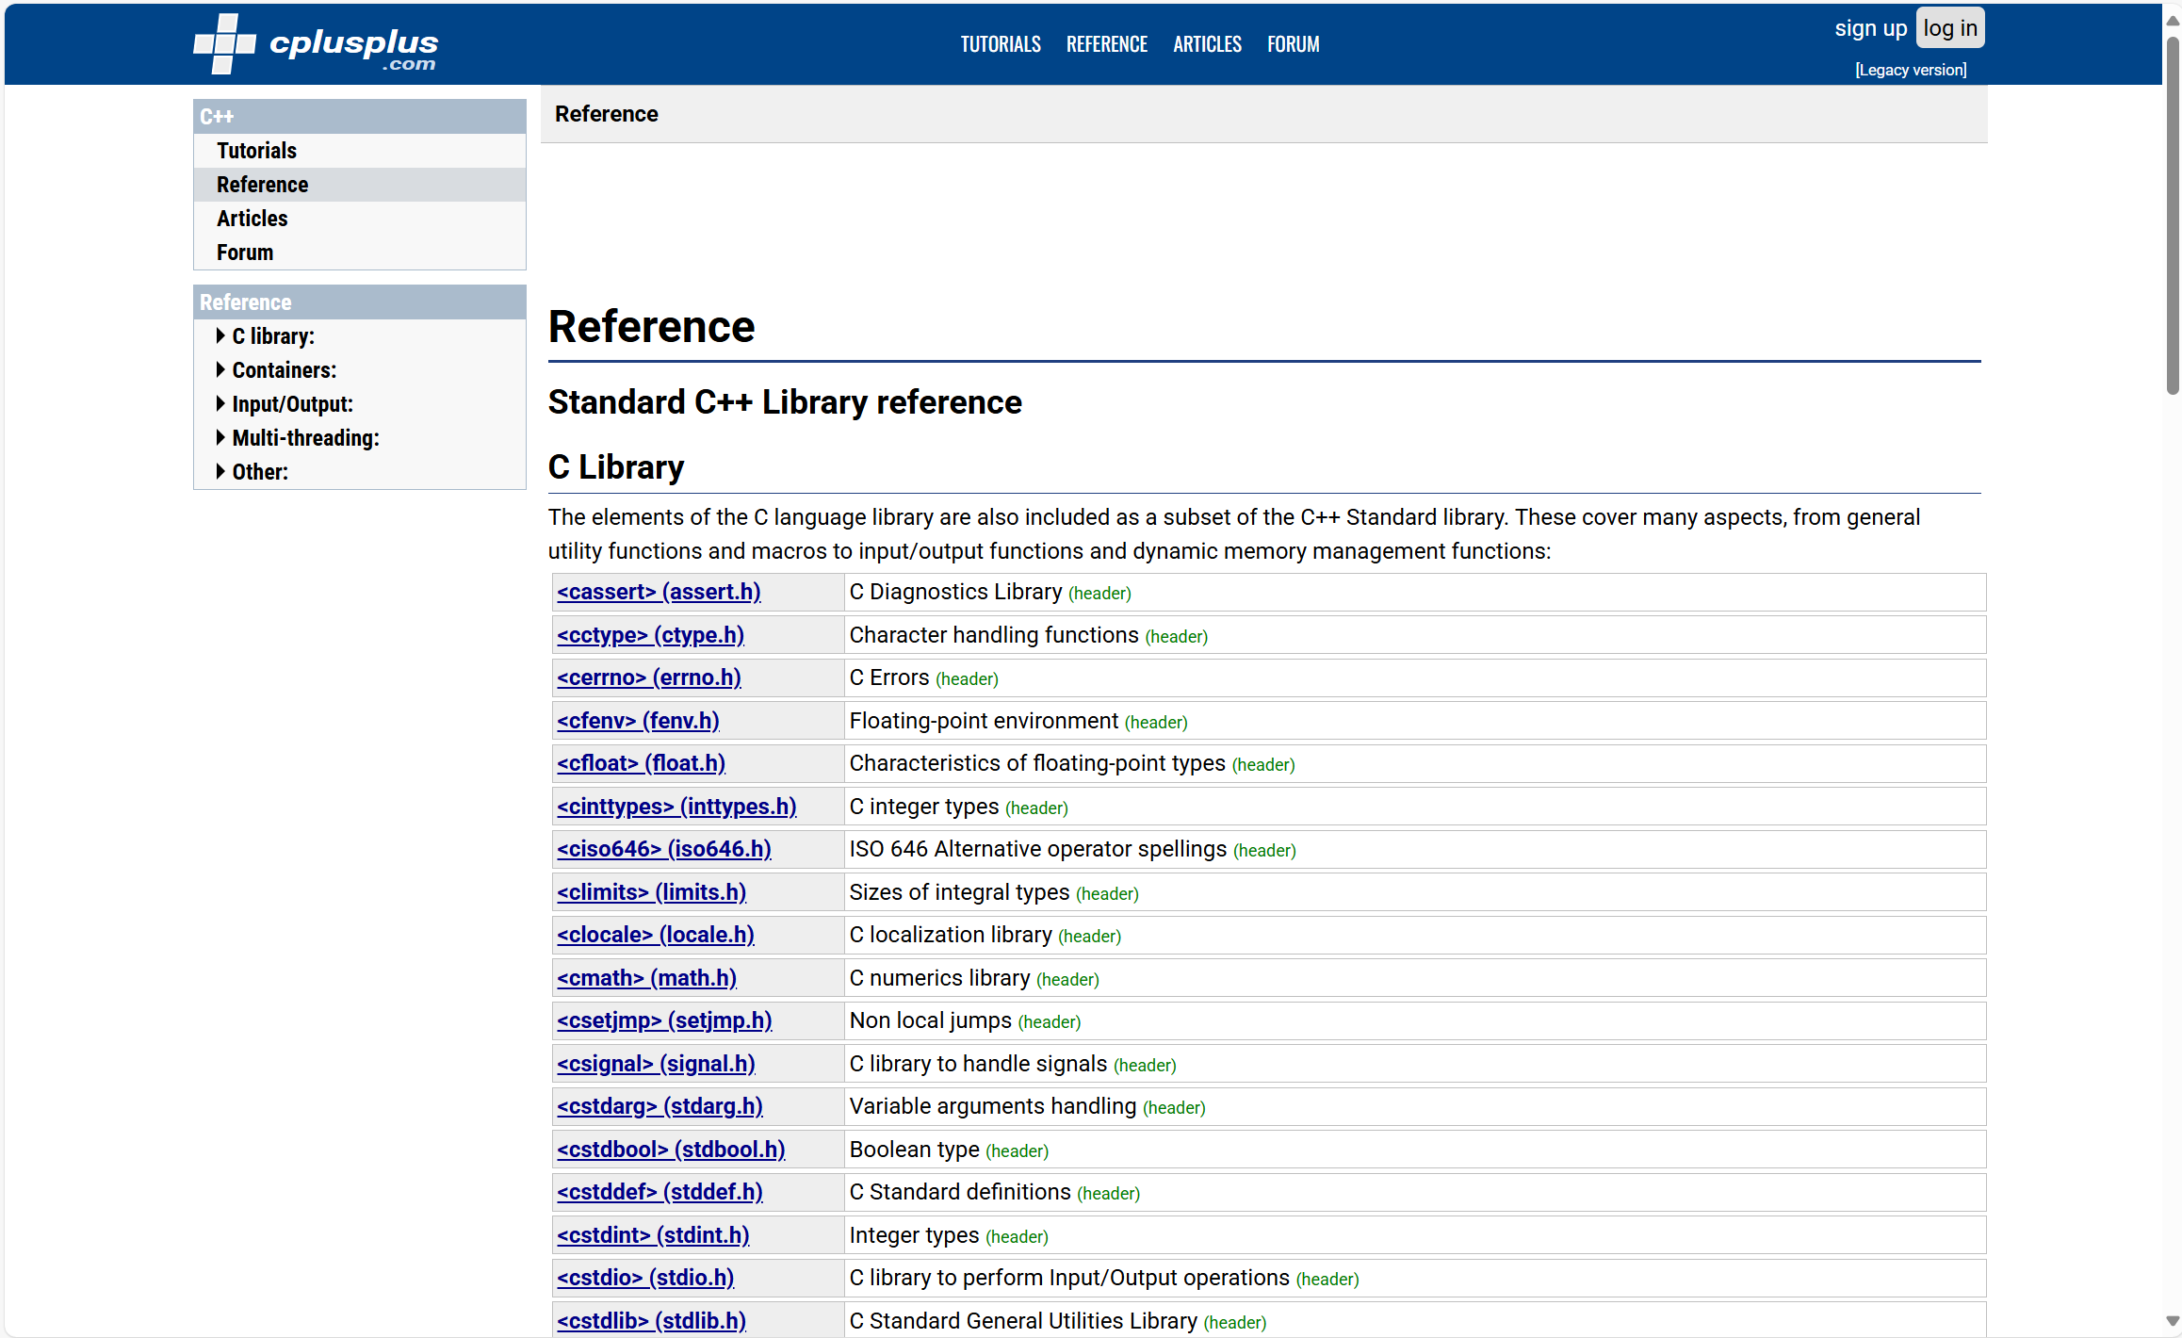
Task: Open the ARTICLES top menu item
Action: [x=1206, y=44]
